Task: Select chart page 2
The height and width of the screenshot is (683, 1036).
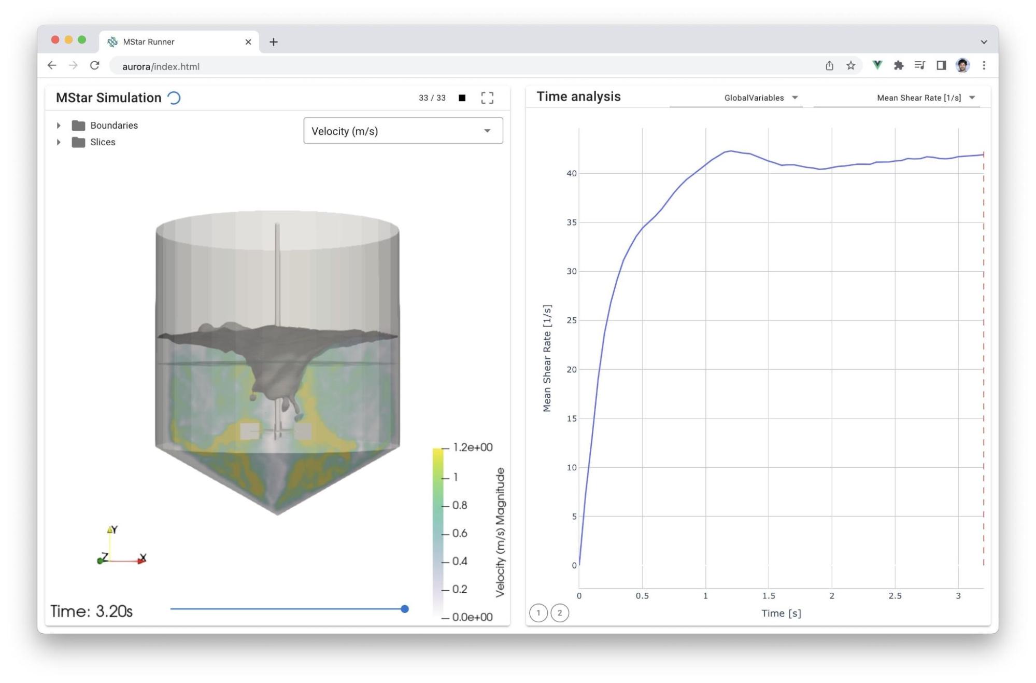Action: point(559,612)
